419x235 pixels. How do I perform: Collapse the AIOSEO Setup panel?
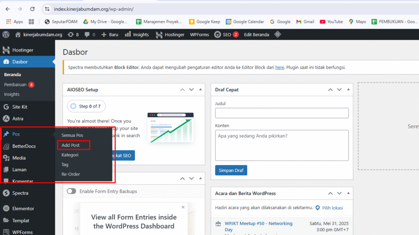coord(200,90)
